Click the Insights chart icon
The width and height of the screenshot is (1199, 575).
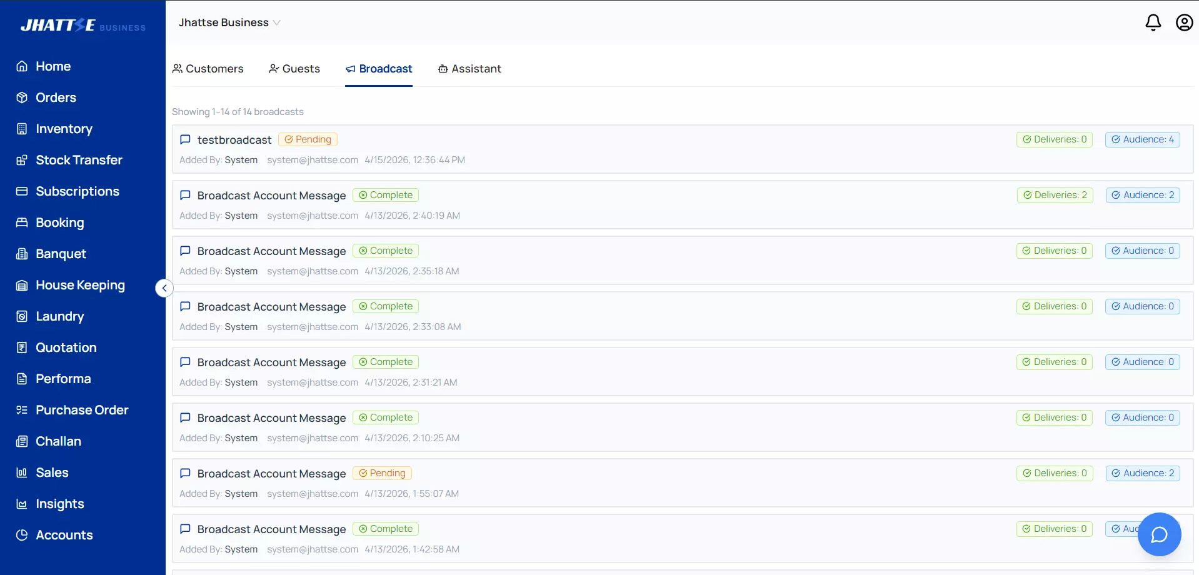tap(22, 504)
